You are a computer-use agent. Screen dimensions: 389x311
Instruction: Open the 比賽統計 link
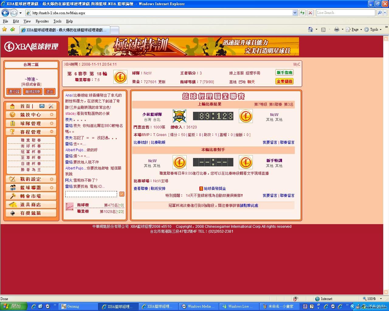(141, 142)
